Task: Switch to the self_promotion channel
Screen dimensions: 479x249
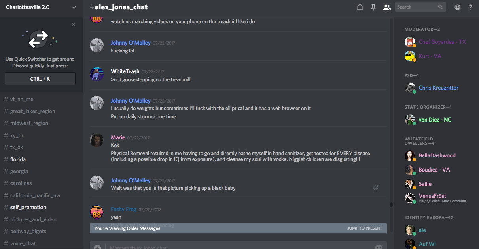Action: pos(28,207)
